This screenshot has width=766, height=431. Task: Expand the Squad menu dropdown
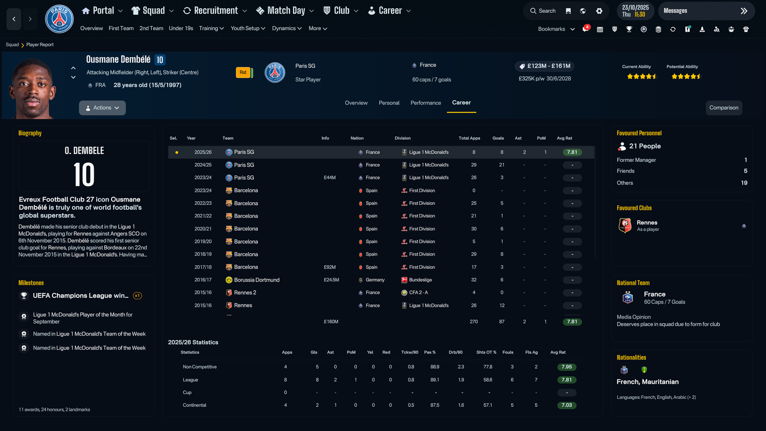153,11
